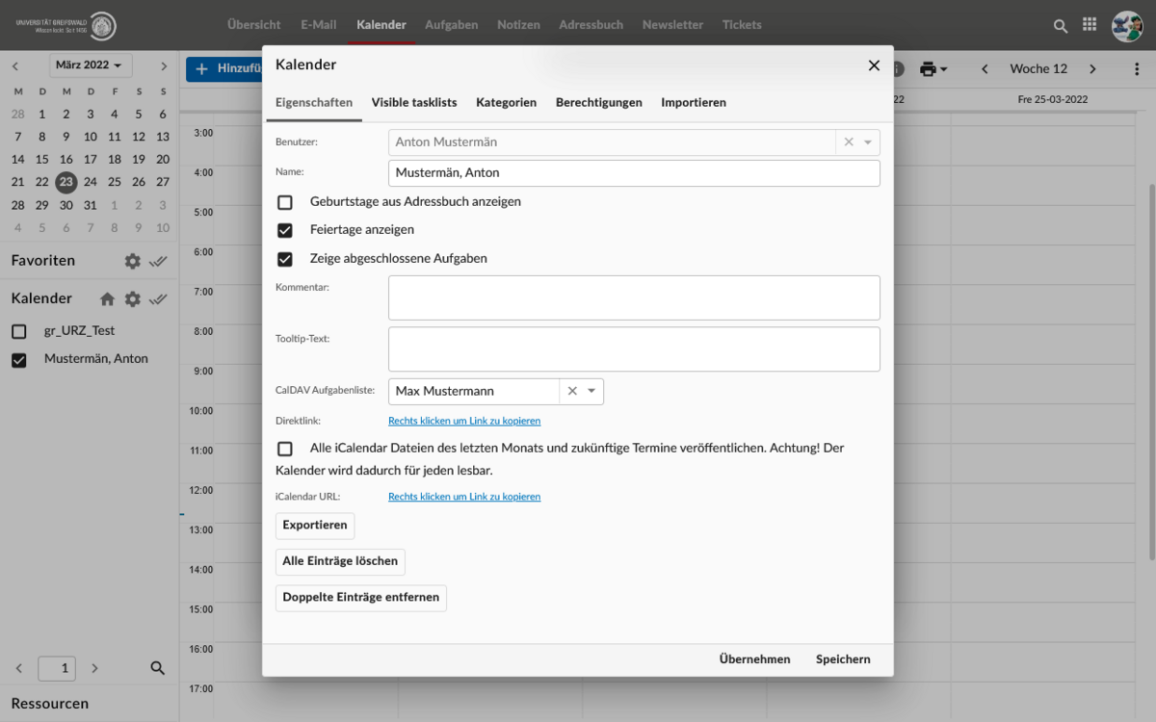Image resolution: width=1156 pixels, height=722 pixels.
Task: Open the Kategorien tab
Action: click(506, 102)
